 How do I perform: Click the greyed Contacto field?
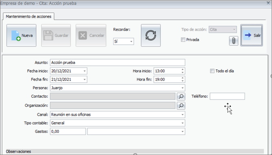pyautogui.click(x=113, y=96)
